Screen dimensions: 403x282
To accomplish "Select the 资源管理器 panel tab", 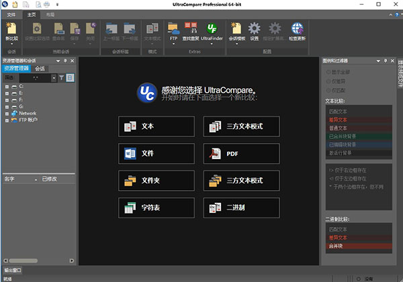I will [x=16, y=68].
